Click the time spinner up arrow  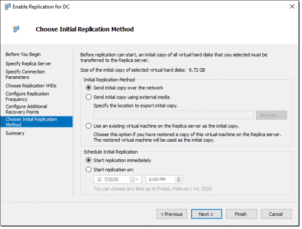point(179,178)
